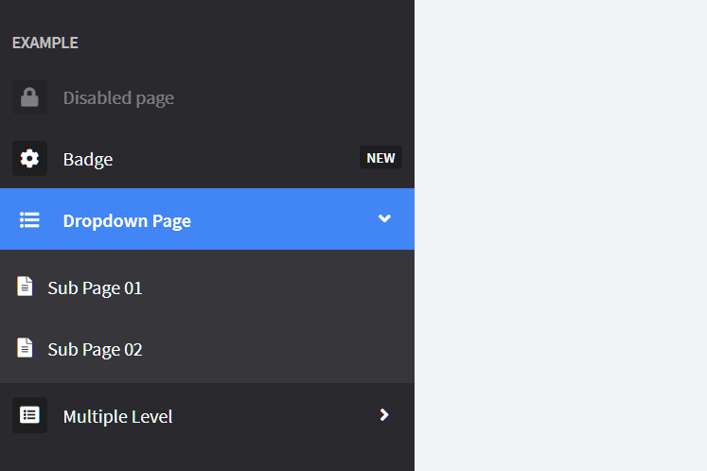Expand Multiple Level with its right chevron

pyautogui.click(x=384, y=415)
